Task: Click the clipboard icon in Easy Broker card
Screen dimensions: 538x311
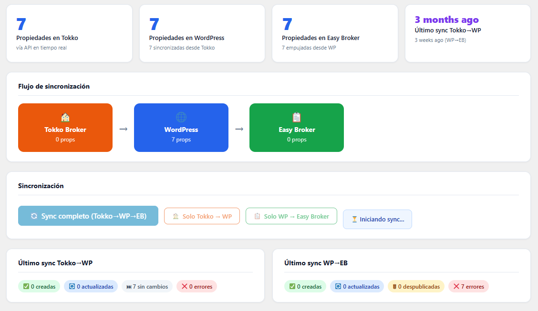Action: 297,118
